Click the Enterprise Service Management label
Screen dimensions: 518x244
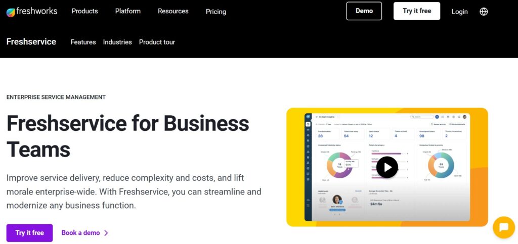coord(56,97)
